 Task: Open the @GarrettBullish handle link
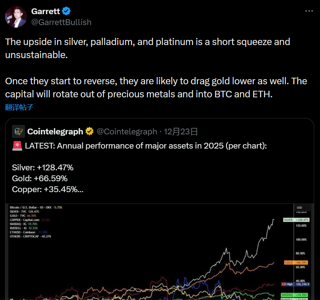[x=61, y=22]
